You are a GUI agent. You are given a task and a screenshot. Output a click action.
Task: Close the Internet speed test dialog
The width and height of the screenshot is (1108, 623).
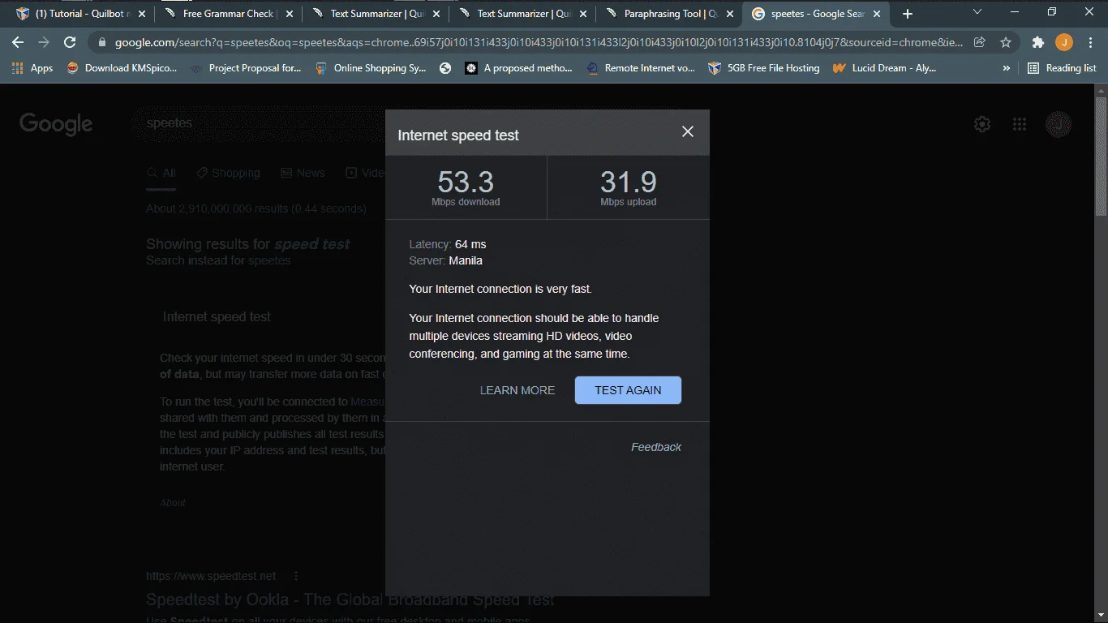(x=688, y=131)
